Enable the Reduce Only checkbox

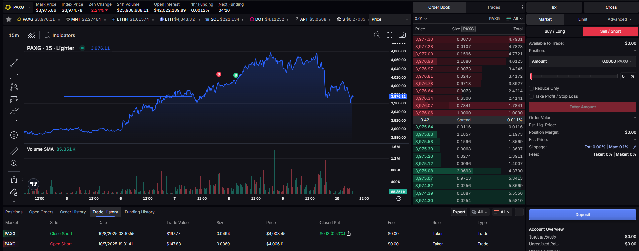coord(531,88)
